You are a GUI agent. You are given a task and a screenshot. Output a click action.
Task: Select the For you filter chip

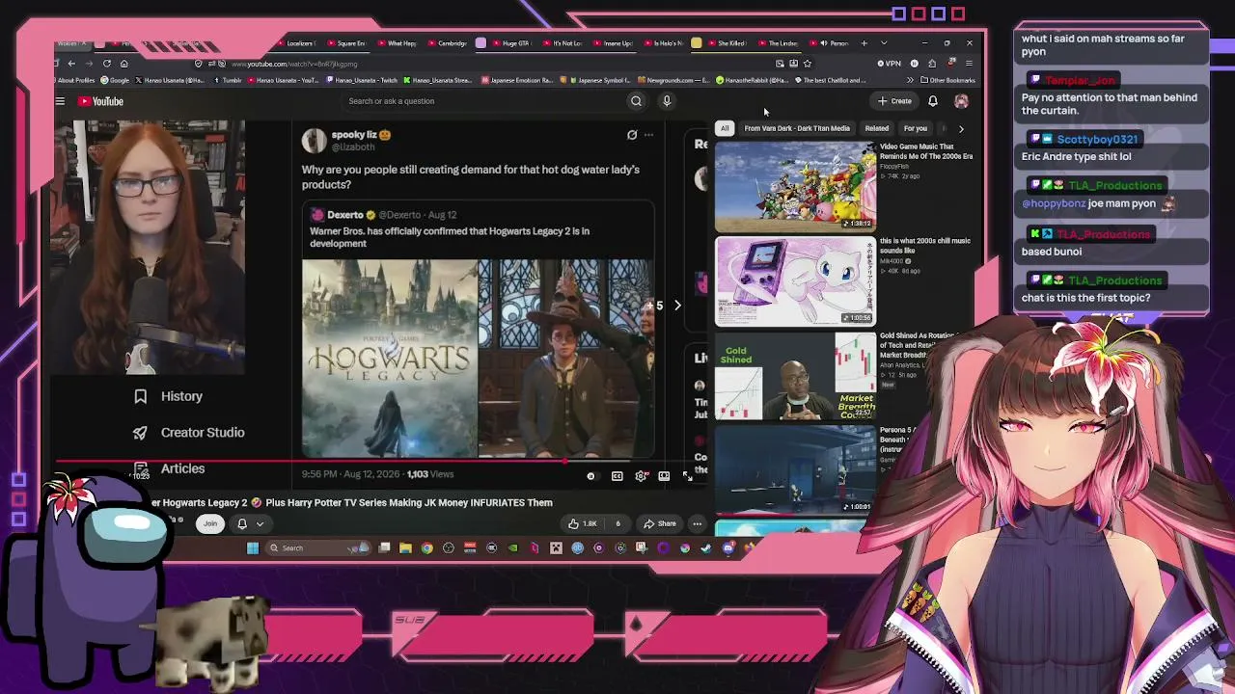pos(916,128)
